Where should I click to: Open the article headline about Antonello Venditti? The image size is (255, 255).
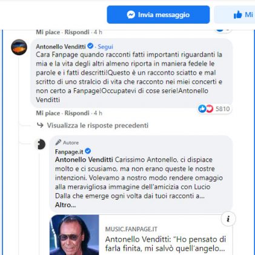click(165, 243)
